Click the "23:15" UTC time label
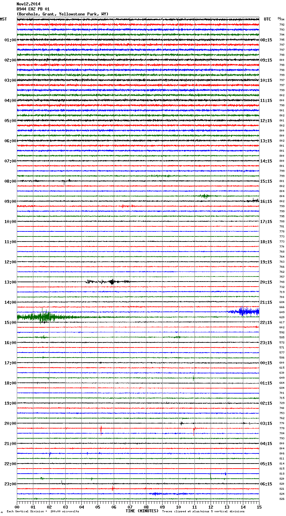This screenshot has height=516, width=286. (266, 343)
